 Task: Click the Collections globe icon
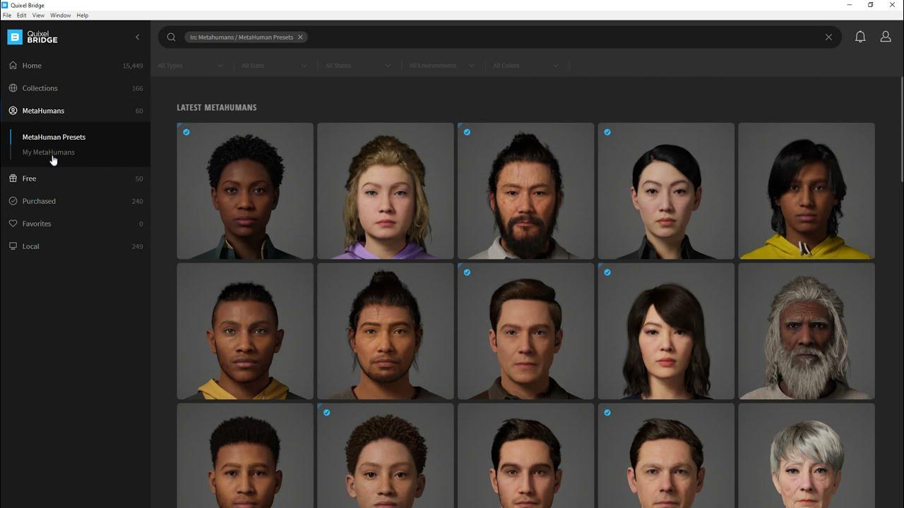[13, 88]
